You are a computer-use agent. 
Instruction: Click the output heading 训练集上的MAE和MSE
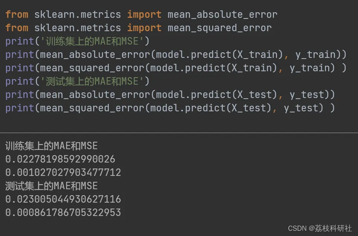52,146
